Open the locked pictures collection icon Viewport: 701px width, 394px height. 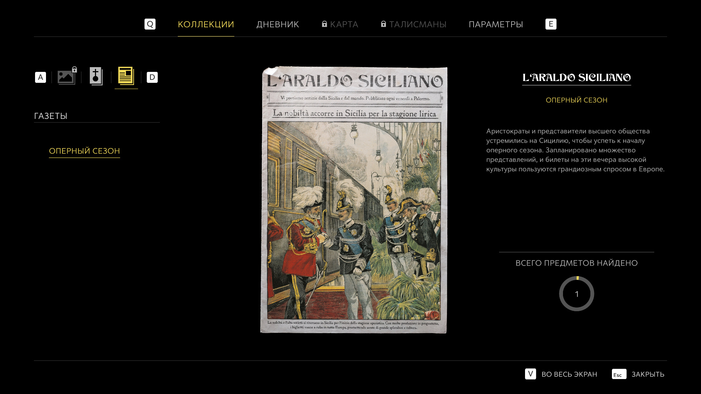(67, 76)
